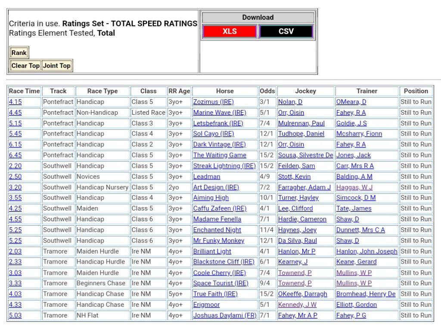This screenshot has width=441, height=330.
Task: Open the 2.03 Tramore race link
Action: [15, 251]
